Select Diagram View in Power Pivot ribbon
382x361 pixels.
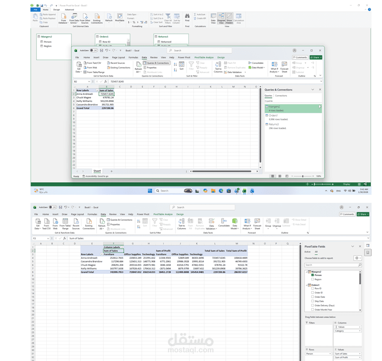click(221, 19)
